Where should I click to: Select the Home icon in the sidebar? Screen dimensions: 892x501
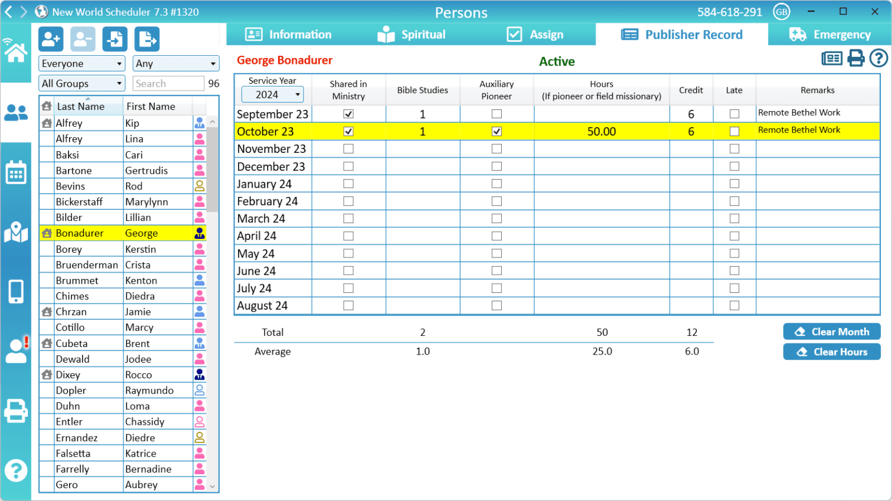pyautogui.click(x=16, y=54)
